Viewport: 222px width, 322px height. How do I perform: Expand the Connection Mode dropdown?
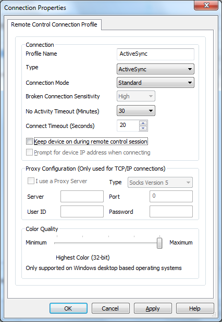[155, 83]
